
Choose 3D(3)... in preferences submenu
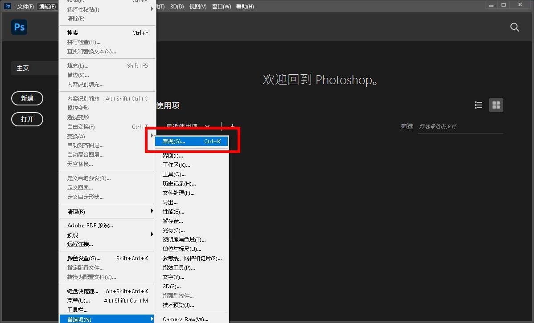[191, 286]
